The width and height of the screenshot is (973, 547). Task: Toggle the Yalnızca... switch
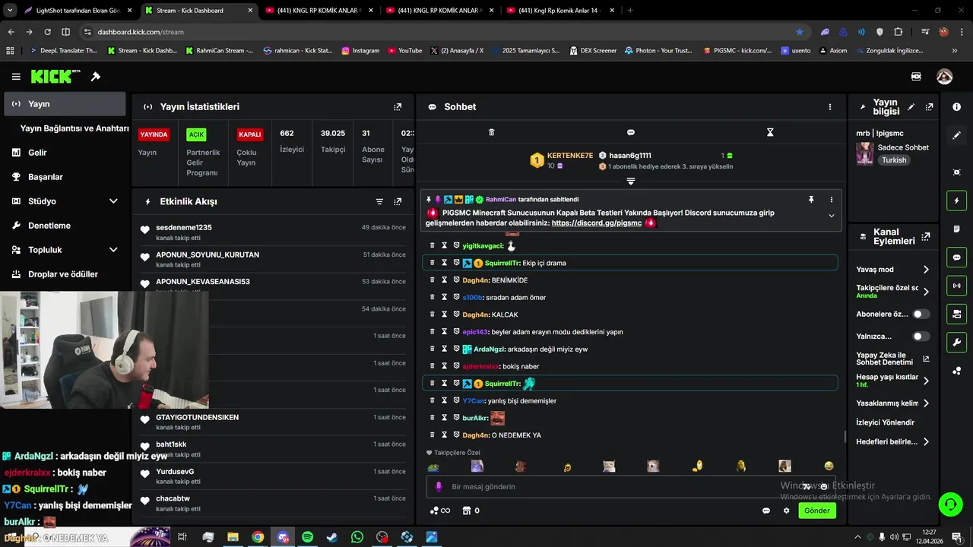pyautogui.click(x=921, y=336)
